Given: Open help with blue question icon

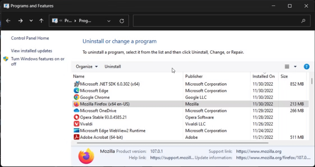Looking at the screenshot, I should 307,66.
